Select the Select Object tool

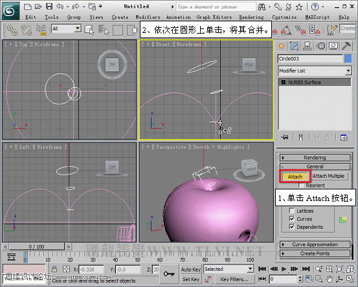(89, 30)
